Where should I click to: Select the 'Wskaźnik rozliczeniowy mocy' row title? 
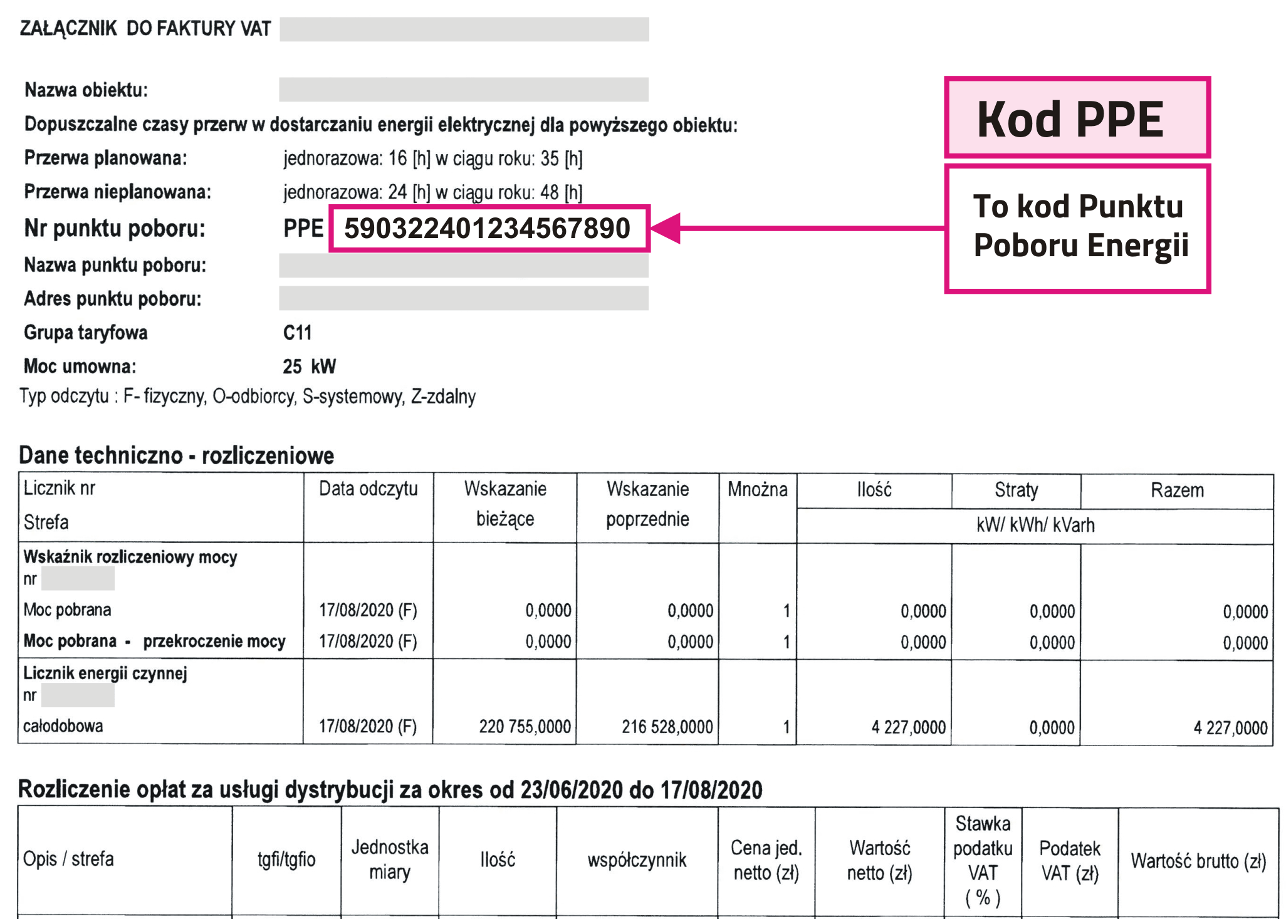tap(130, 557)
